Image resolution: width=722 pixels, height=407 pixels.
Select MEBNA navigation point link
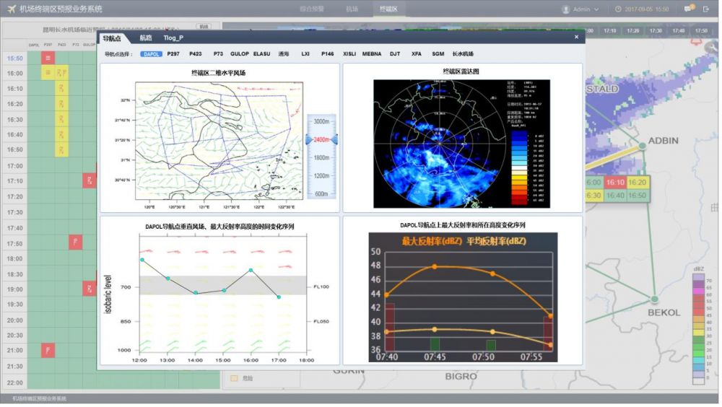[371, 54]
